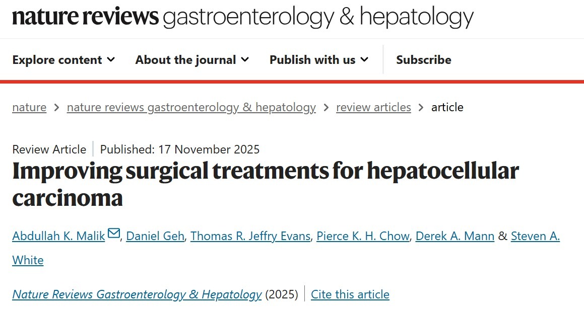Click author link Daniel Geh
The image size is (584, 310).
[x=155, y=236]
